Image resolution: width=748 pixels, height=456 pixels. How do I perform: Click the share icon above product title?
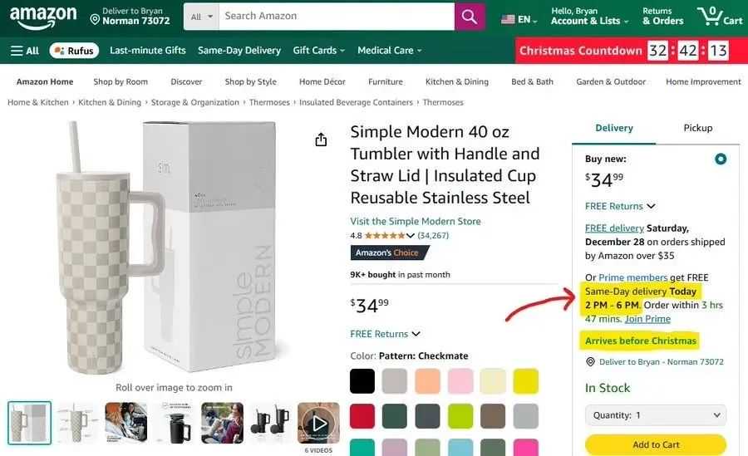coord(322,140)
